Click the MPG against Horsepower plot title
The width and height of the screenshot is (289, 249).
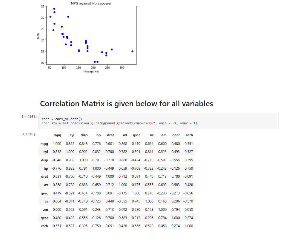91,3
